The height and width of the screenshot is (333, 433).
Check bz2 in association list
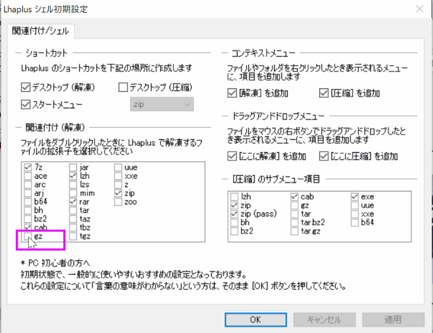28,219
